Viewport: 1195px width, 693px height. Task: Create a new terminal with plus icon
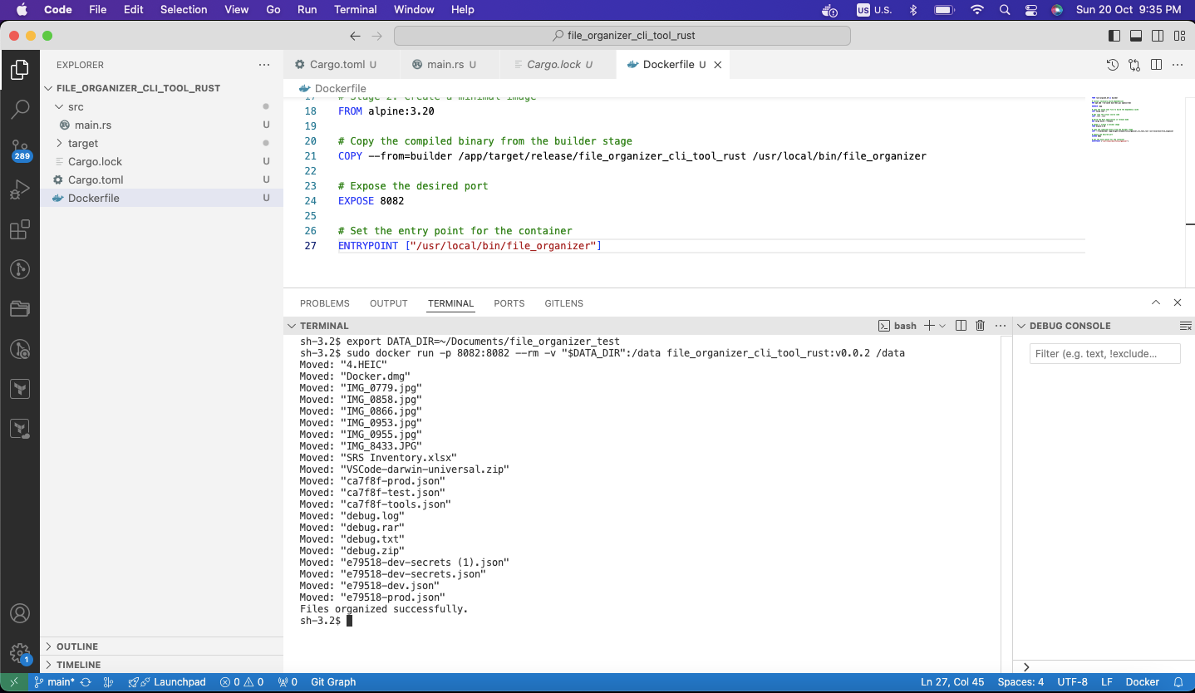(930, 326)
